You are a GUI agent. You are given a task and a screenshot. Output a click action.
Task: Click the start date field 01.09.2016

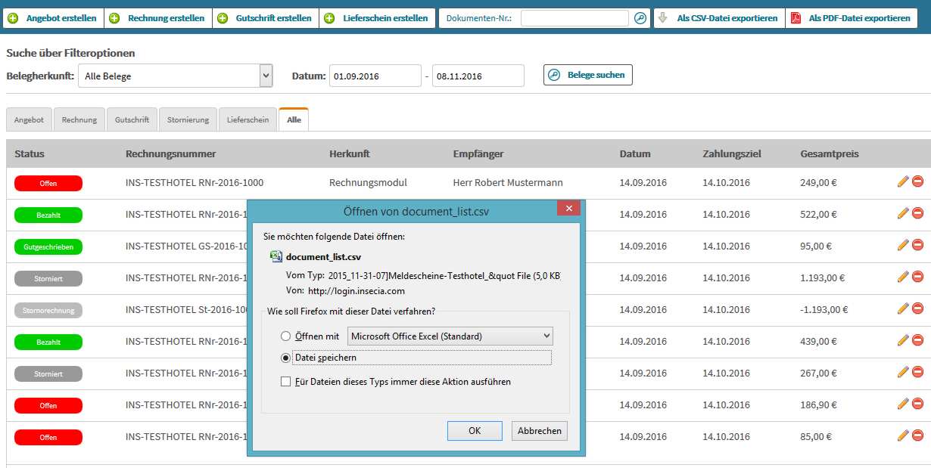(375, 76)
